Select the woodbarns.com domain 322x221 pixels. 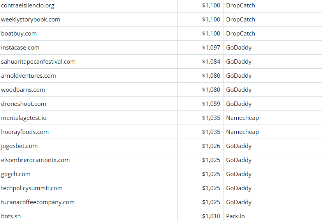pos(23,90)
